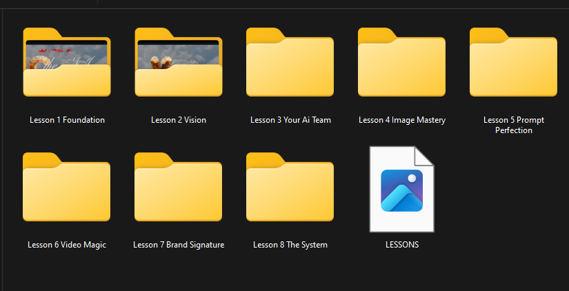This screenshot has height=291, width=569.
Task: Select the Lesson 5 Prompt Perfection folder icon
Action: click(x=514, y=66)
